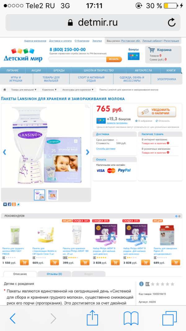Go back with Safari back arrow
This screenshot has width=186, height=331.
[13, 318]
